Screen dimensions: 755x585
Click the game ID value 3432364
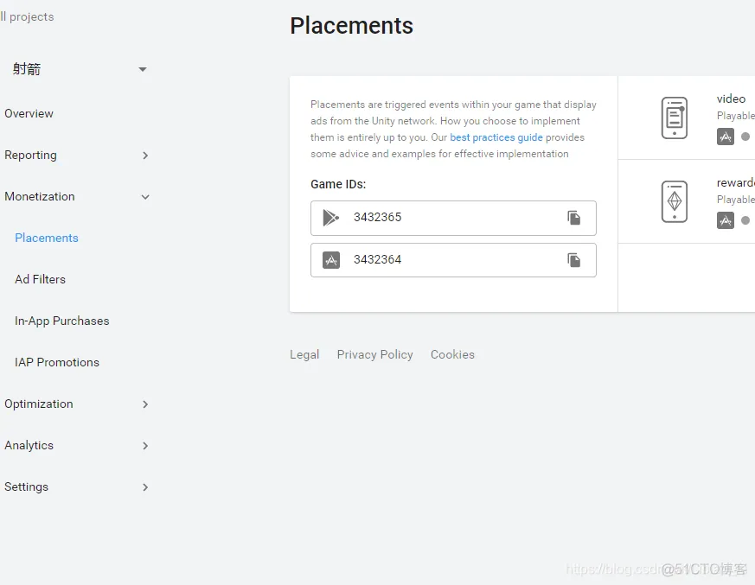[377, 260]
